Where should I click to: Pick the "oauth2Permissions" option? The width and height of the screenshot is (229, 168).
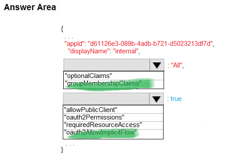(113, 117)
